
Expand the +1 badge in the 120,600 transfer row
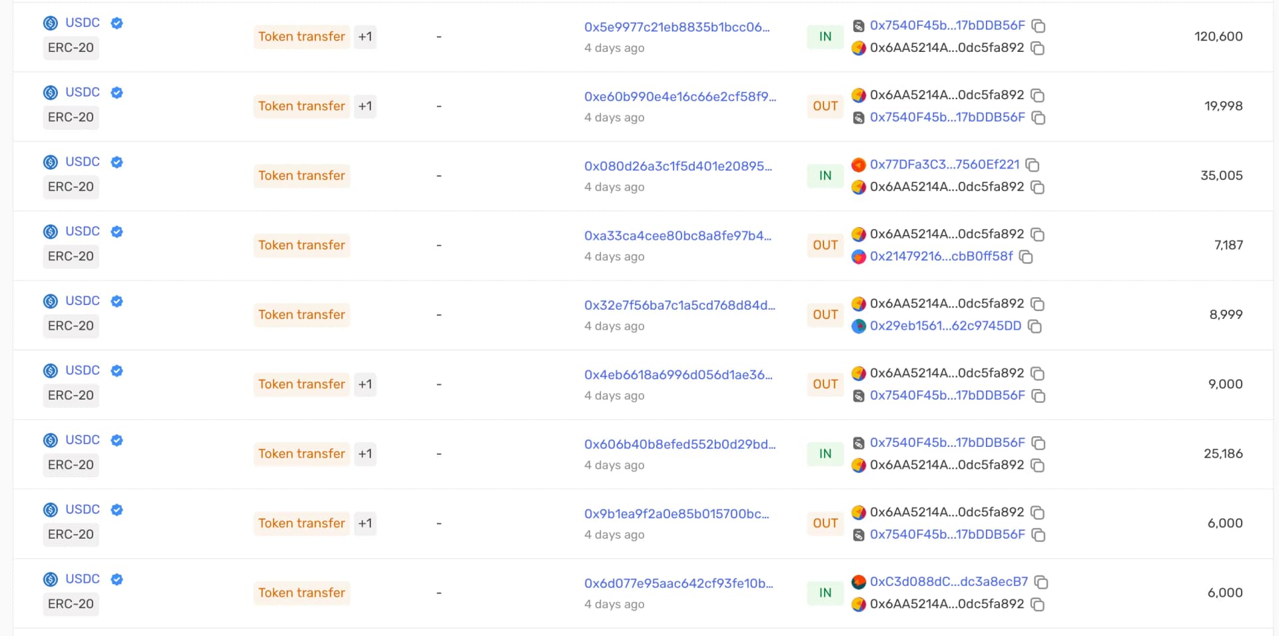[364, 37]
